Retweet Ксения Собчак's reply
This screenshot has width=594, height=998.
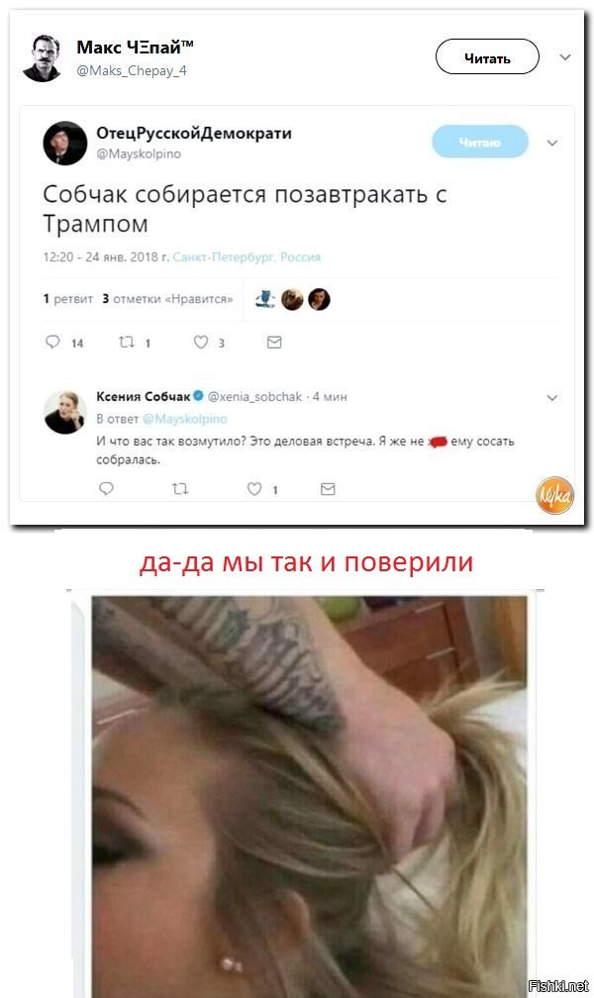click(180, 489)
